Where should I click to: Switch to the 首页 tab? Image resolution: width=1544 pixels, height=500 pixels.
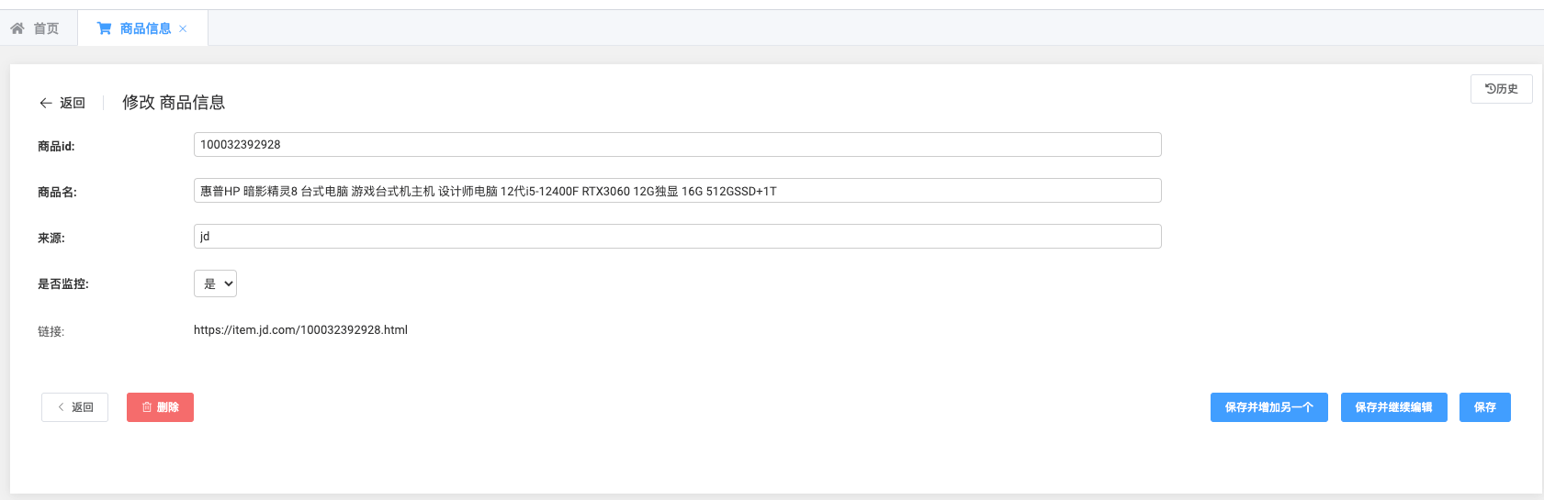(46, 28)
